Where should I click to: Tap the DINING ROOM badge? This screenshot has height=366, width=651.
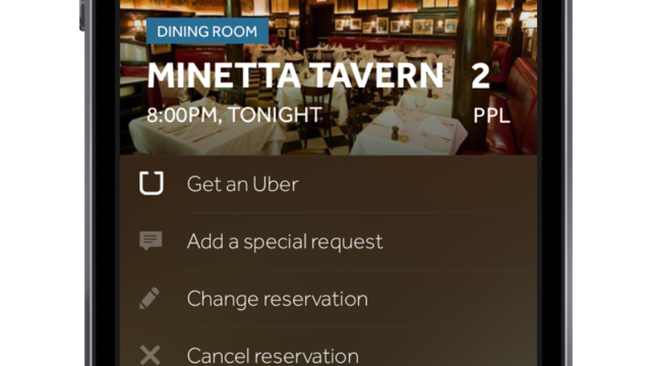(208, 31)
